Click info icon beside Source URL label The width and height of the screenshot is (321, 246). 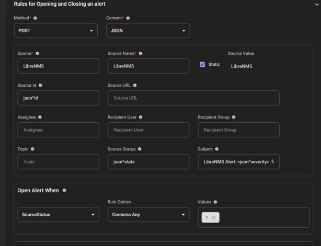(135, 86)
